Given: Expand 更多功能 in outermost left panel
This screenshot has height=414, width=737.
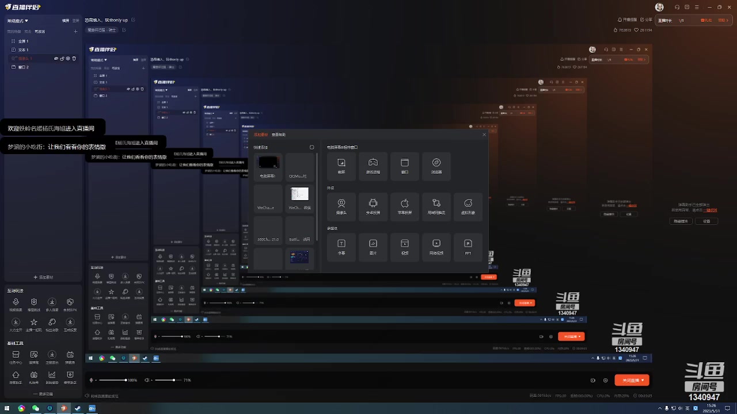Looking at the screenshot, I should tap(43, 394).
